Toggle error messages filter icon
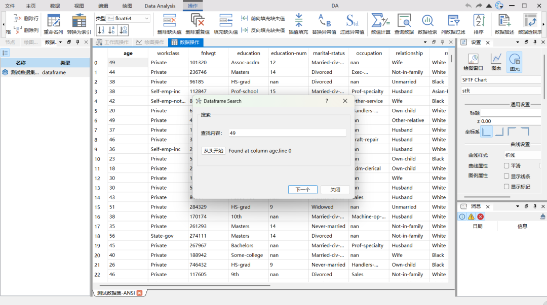Screen dimensions: 547x305 [x=480, y=217]
